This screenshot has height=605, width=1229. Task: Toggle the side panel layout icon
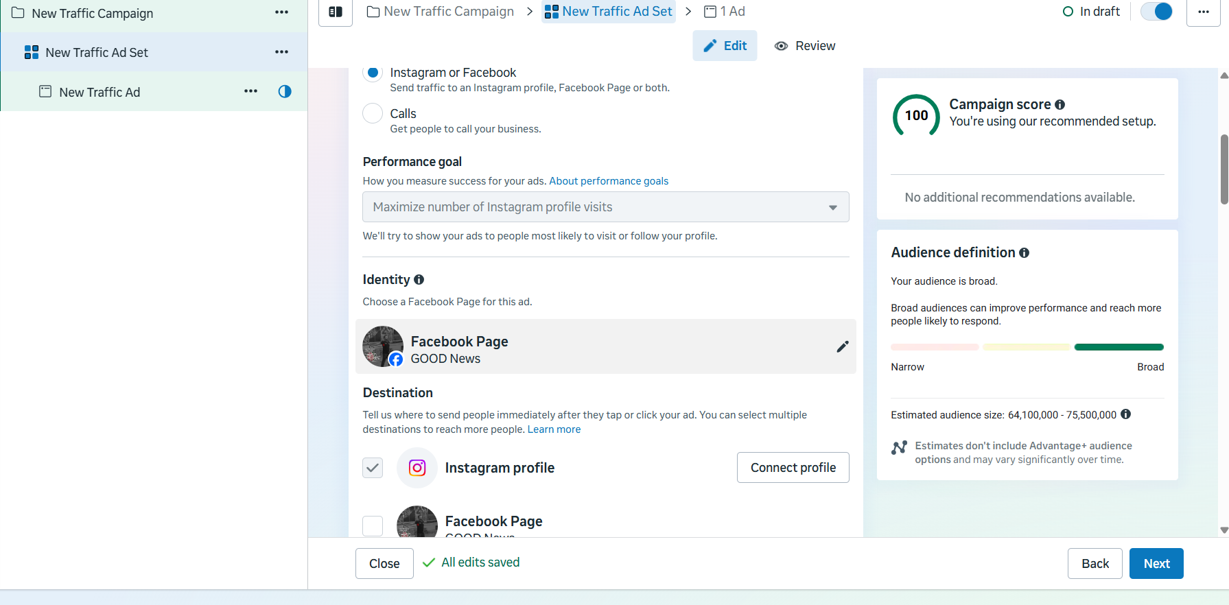tap(336, 12)
